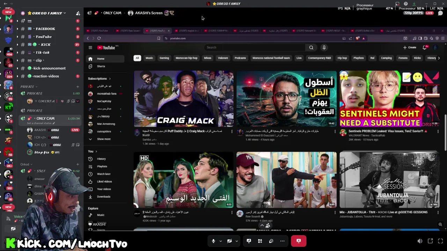Go back in the browser
Image resolution: width=447 pixels, height=251 pixels.
point(88,38)
